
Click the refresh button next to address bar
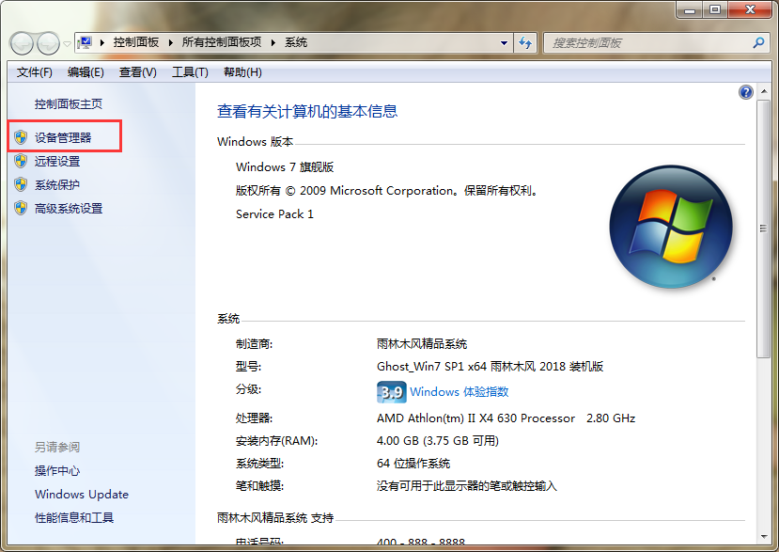[x=525, y=43]
